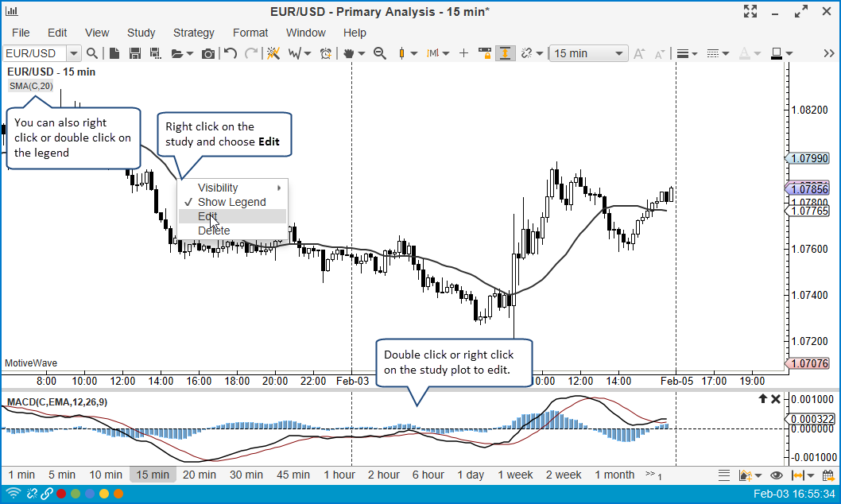This screenshot has height=504, width=841.
Task: Click the red color dot in status bar
Action: (x=61, y=494)
